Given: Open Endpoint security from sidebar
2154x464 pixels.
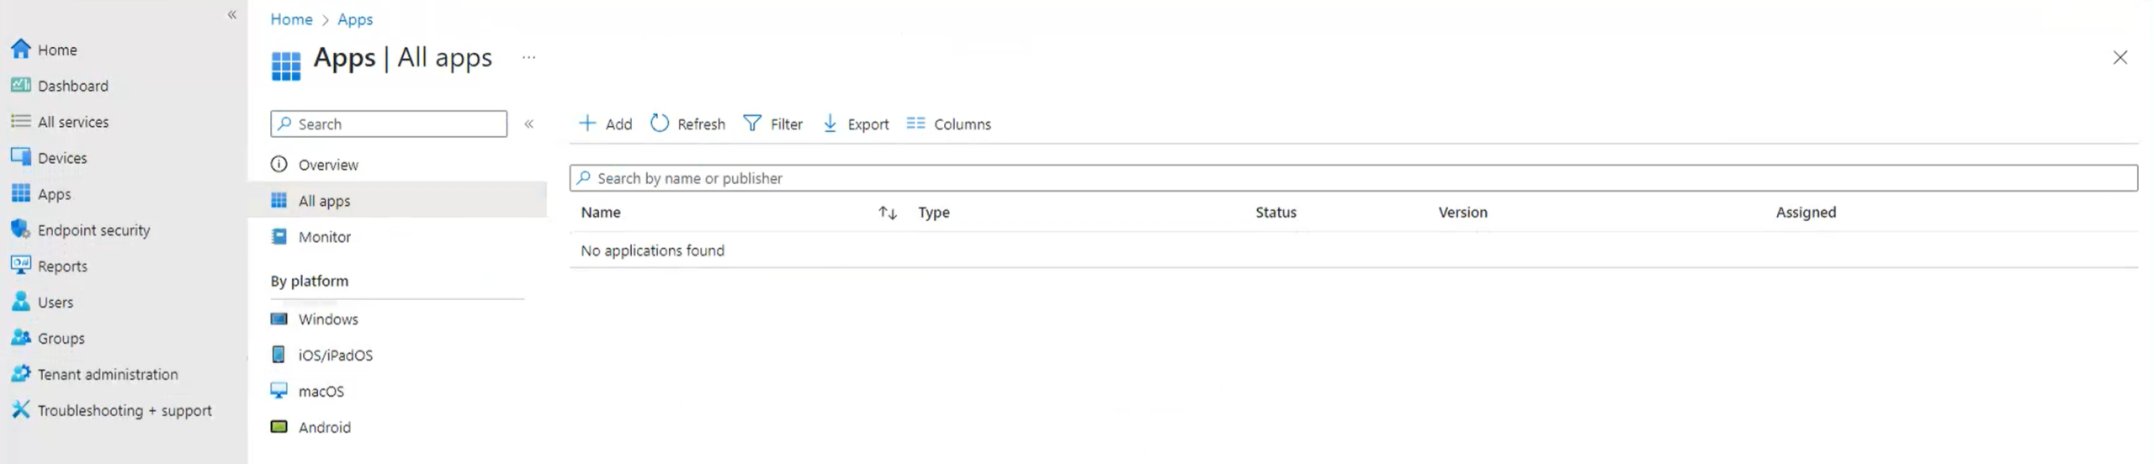Looking at the screenshot, I should click(93, 230).
